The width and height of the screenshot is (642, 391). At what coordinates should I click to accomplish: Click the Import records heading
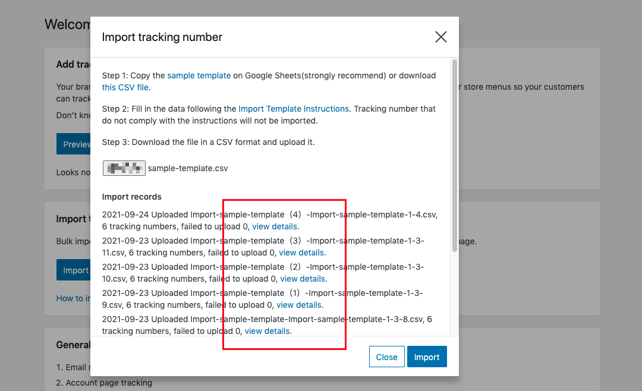131,197
